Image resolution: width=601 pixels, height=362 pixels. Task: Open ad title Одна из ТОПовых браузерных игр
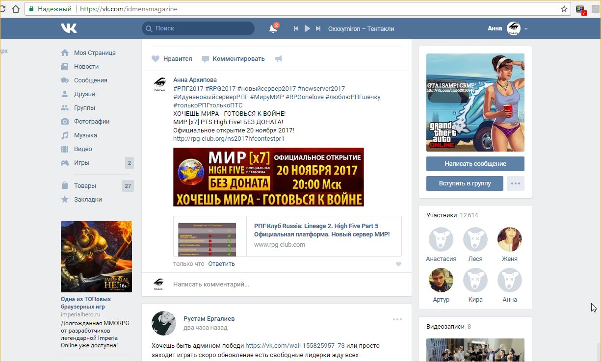86,303
